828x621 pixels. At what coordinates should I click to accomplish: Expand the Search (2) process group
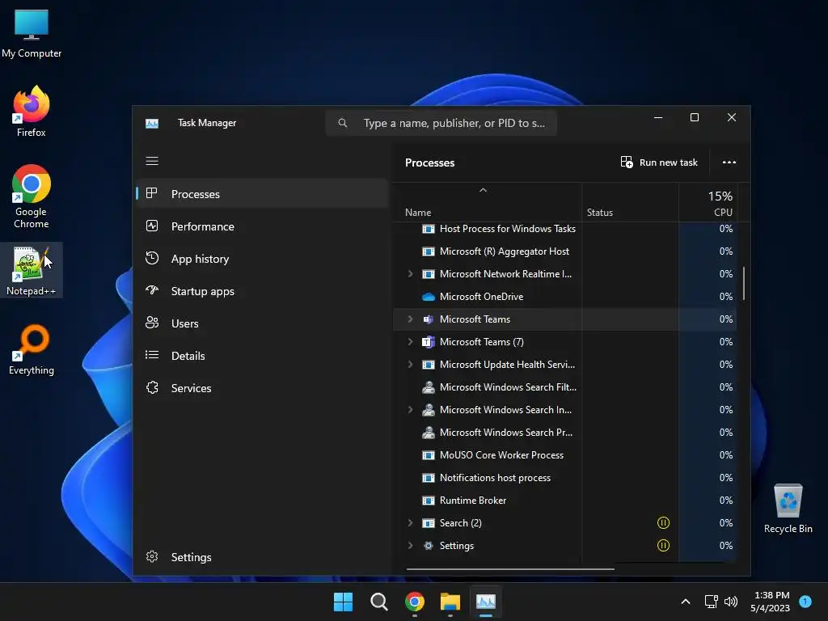(x=410, y=523)
